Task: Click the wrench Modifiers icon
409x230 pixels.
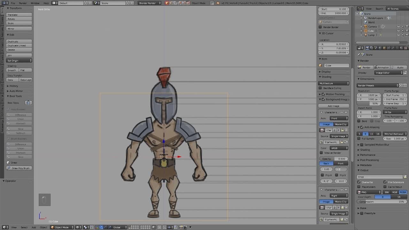Action: (393, 48)
